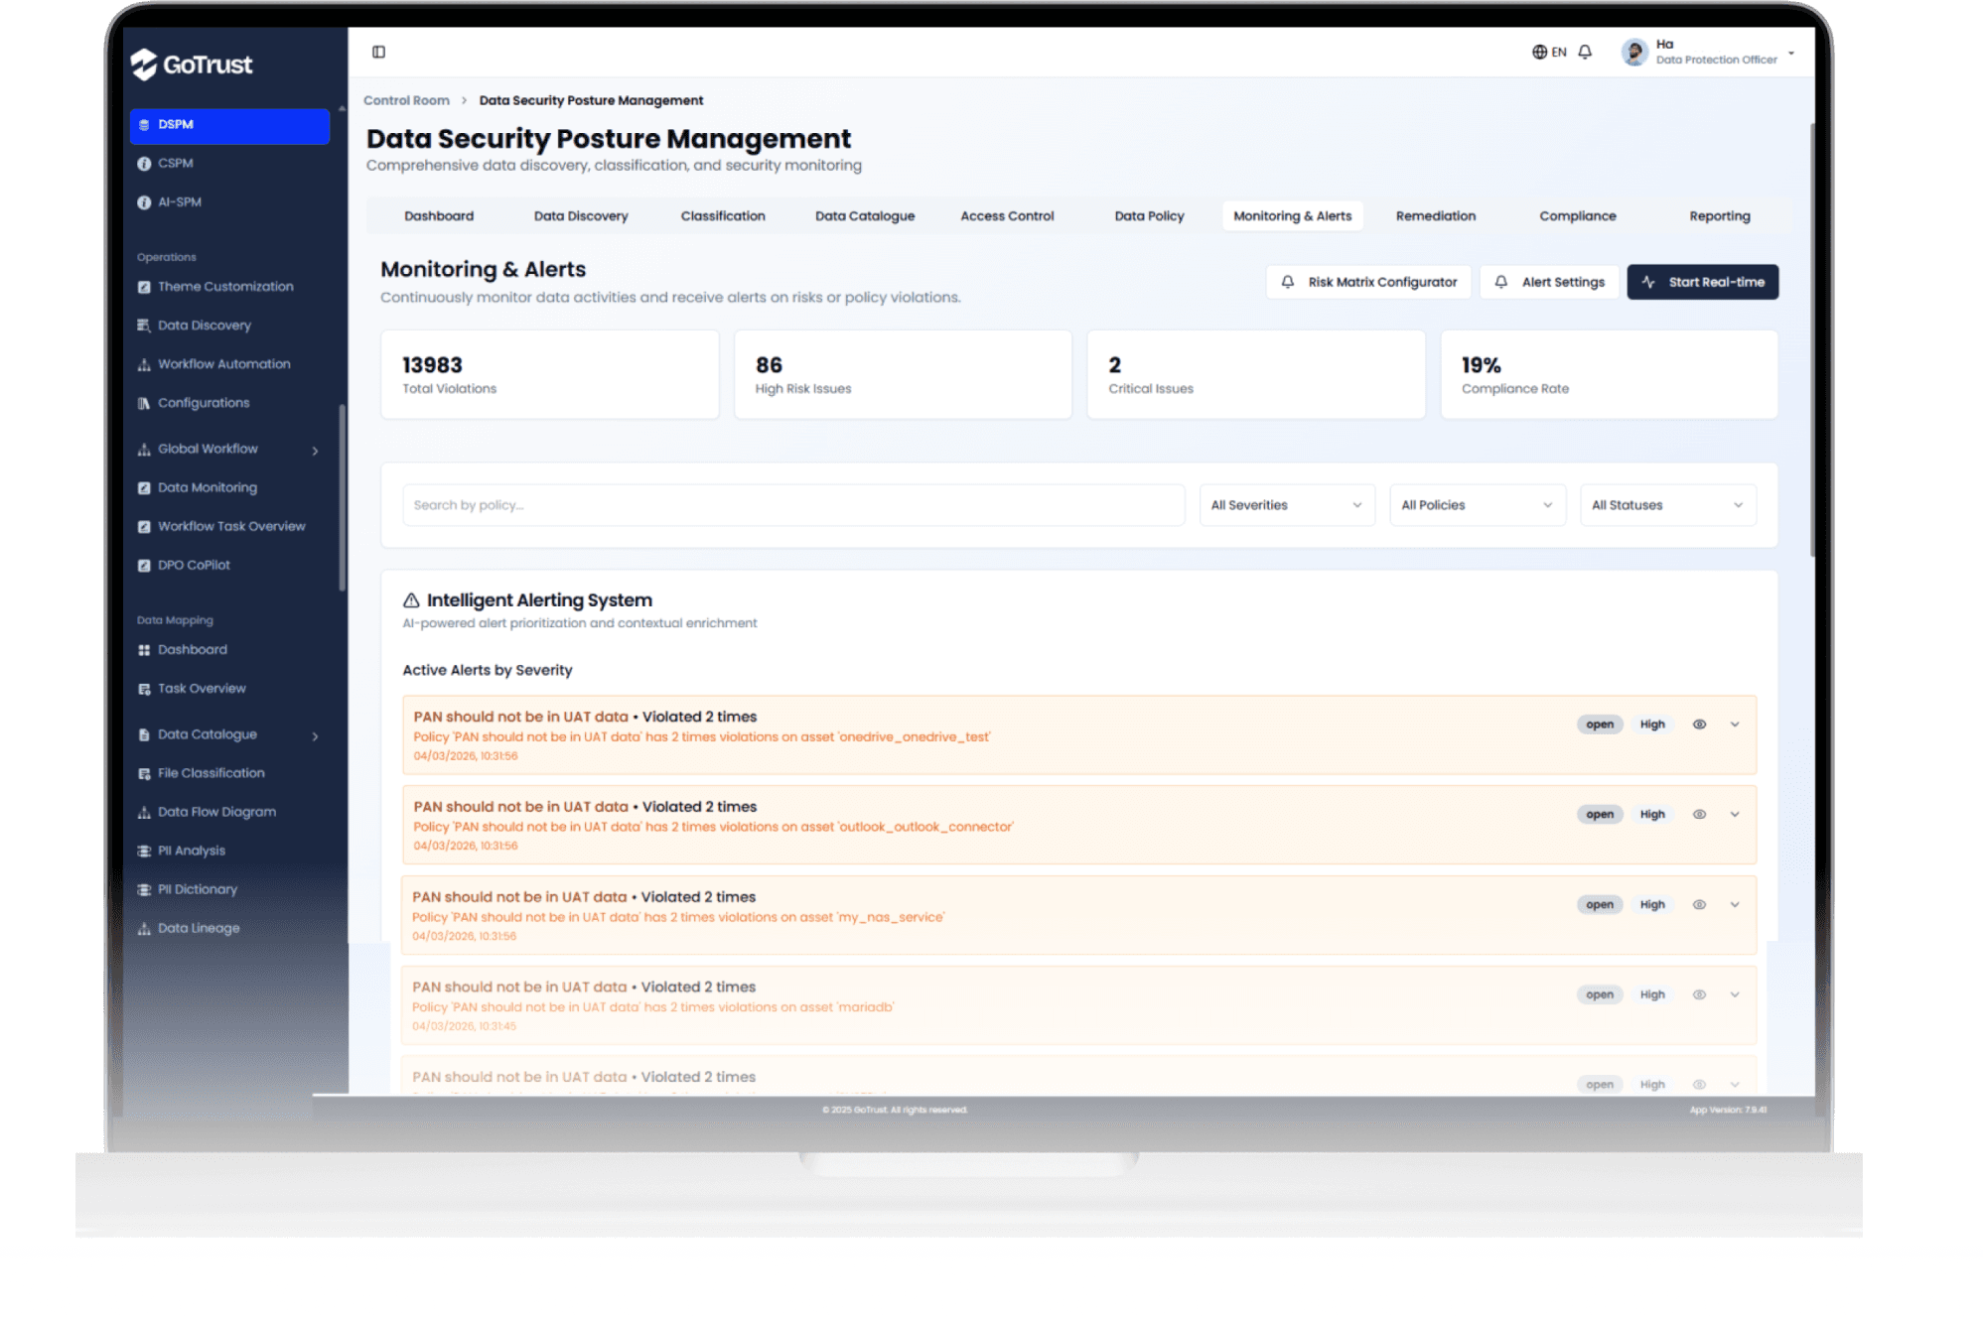
Task: Click eye icon on outlook_outlook_connector alert
Action: pos(1699,814)
